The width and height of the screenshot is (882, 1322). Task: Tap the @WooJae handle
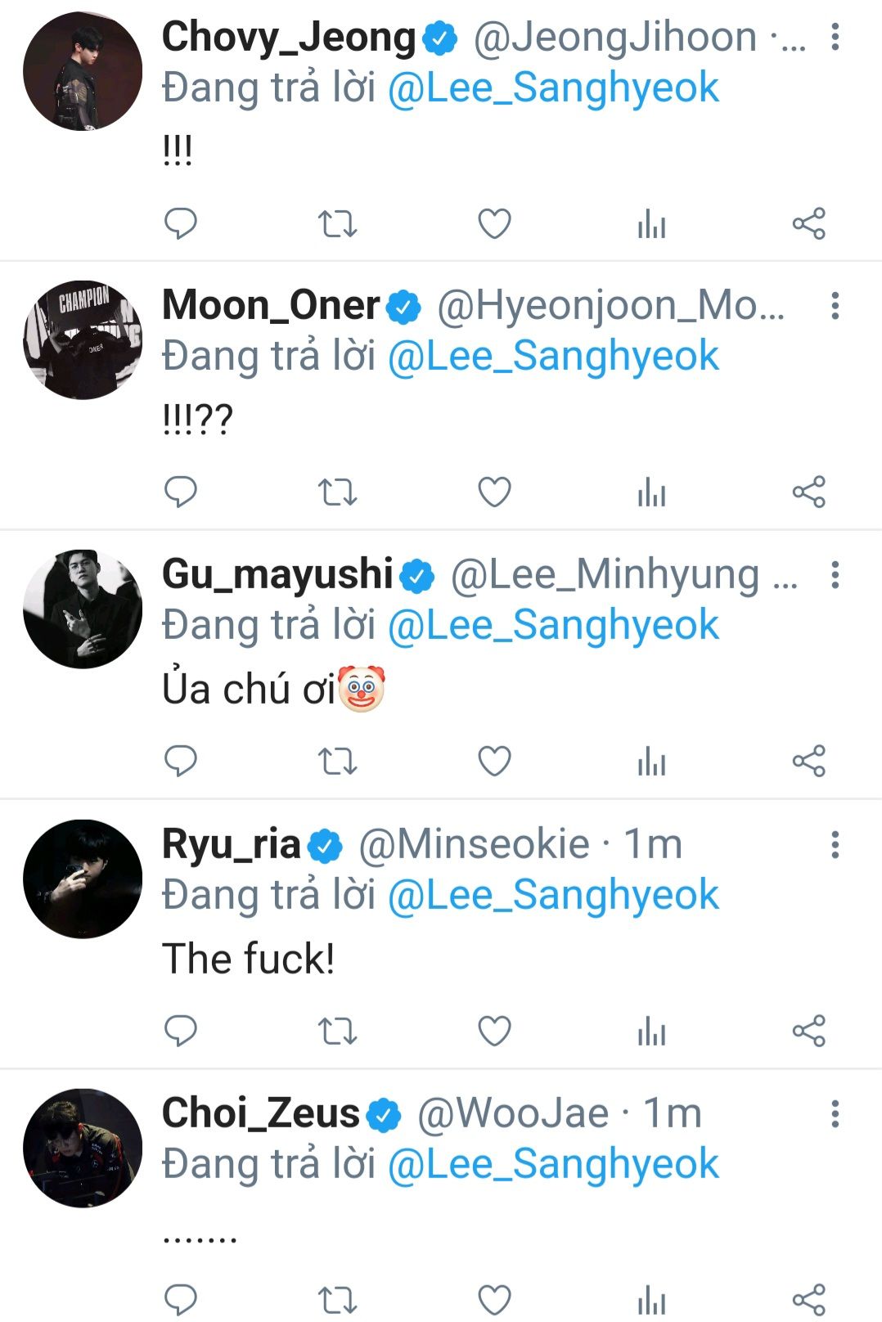(513, 1113)
